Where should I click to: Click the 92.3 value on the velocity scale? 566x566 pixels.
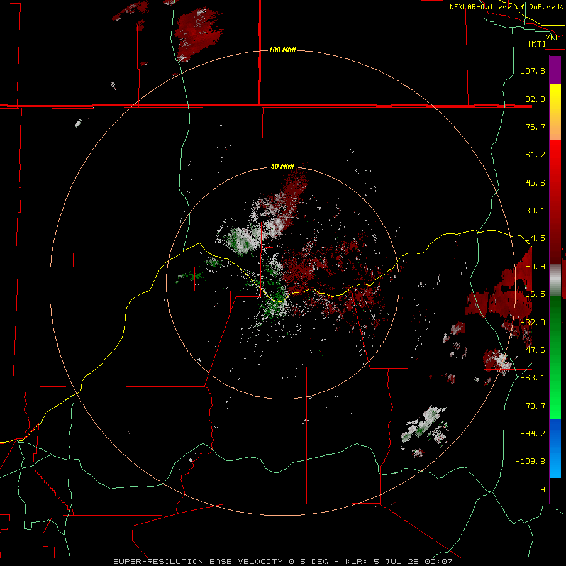(x=535, y=99)
